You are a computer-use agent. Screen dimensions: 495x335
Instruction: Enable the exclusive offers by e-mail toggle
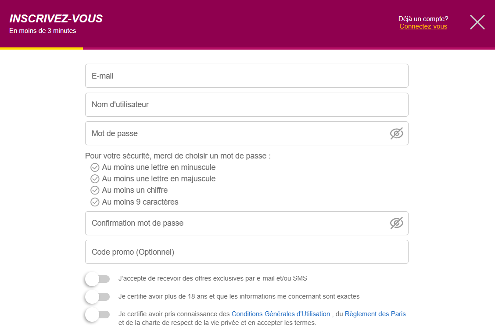point(97,278)
